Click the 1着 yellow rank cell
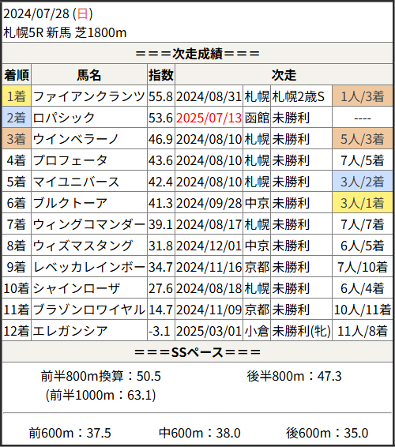The width and height of the screenshot is (395, 447). pos(17,96)
